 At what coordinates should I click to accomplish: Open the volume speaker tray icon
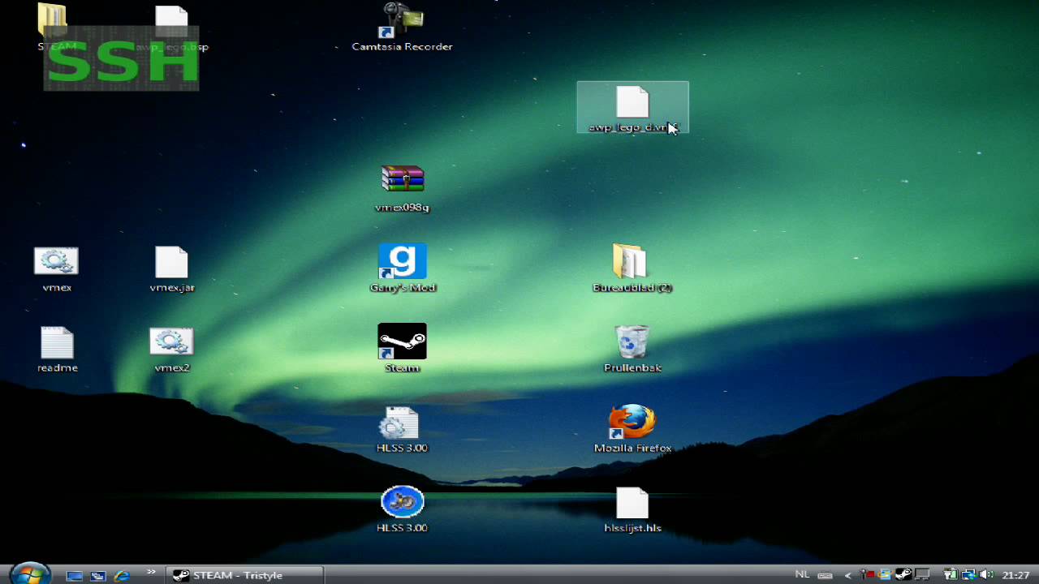987,575
